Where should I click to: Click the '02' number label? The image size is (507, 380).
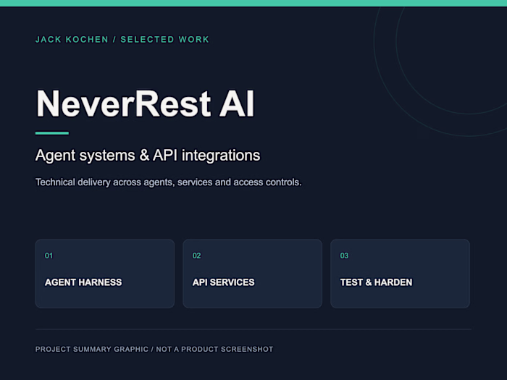tap(196, 256)
